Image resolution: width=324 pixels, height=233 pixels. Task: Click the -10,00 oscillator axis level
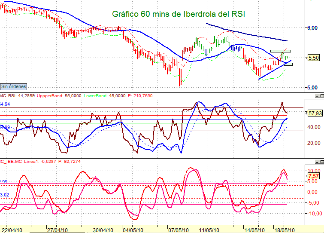coord(314,214)
